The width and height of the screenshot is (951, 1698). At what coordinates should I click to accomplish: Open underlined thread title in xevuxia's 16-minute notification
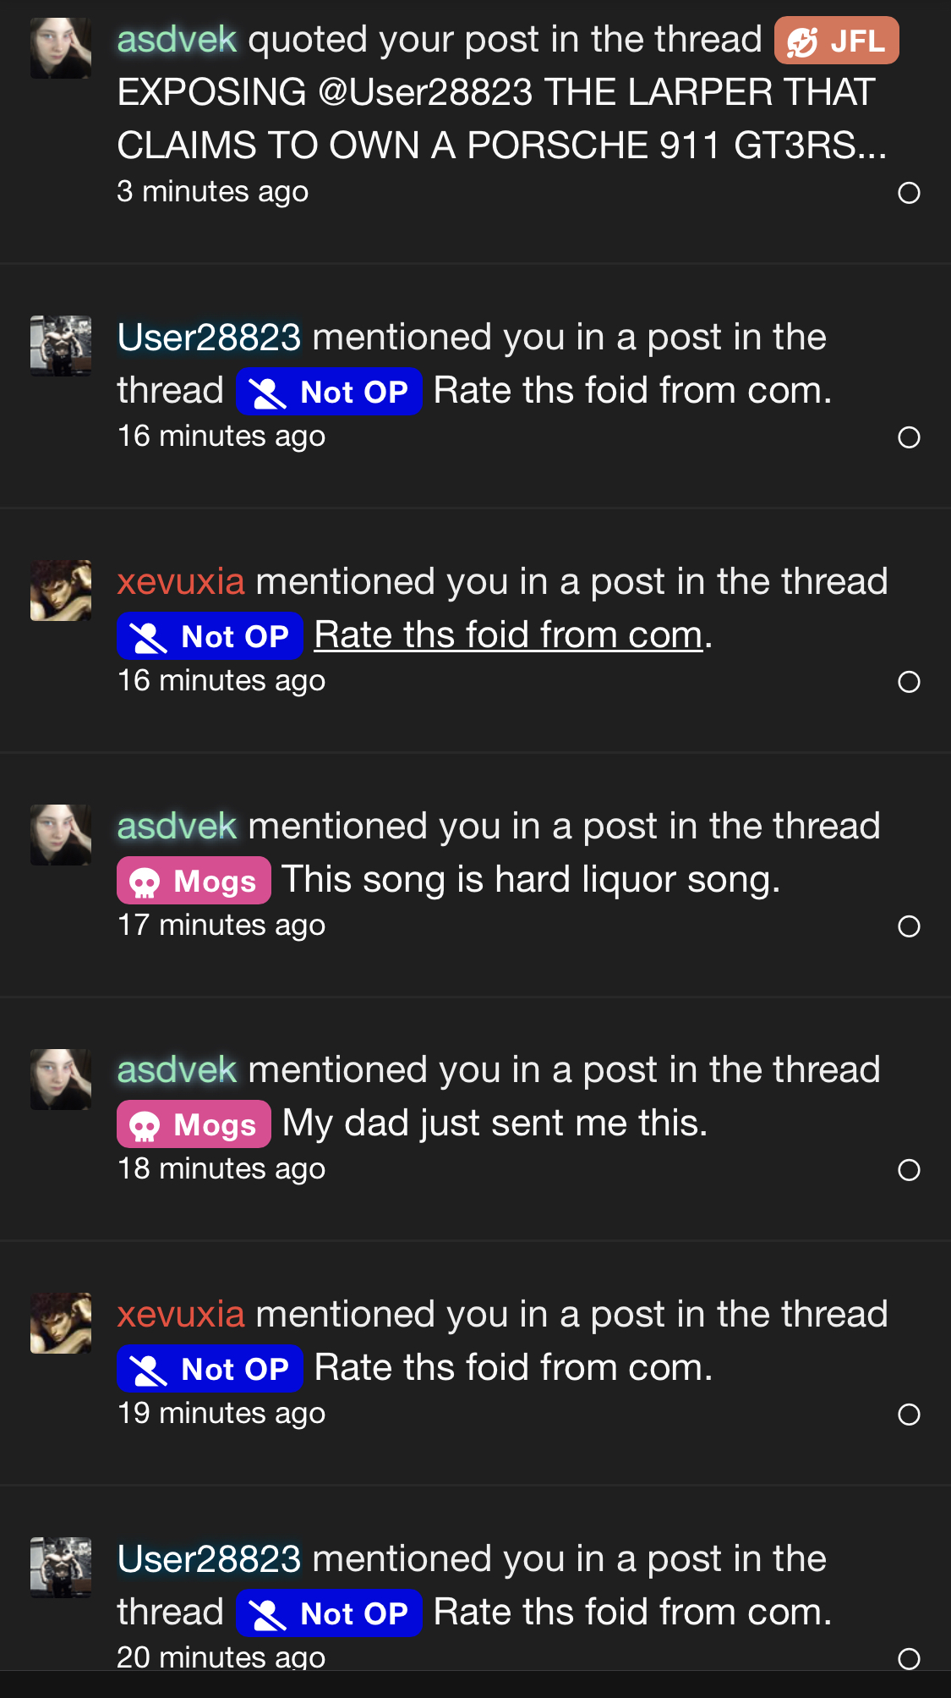coord(508,635)
